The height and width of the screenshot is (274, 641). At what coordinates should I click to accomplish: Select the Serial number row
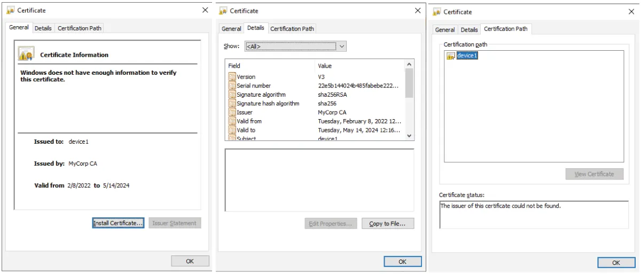pos(316,86)
